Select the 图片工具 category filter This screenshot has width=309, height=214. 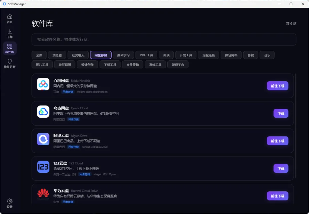tap(42, 65)
